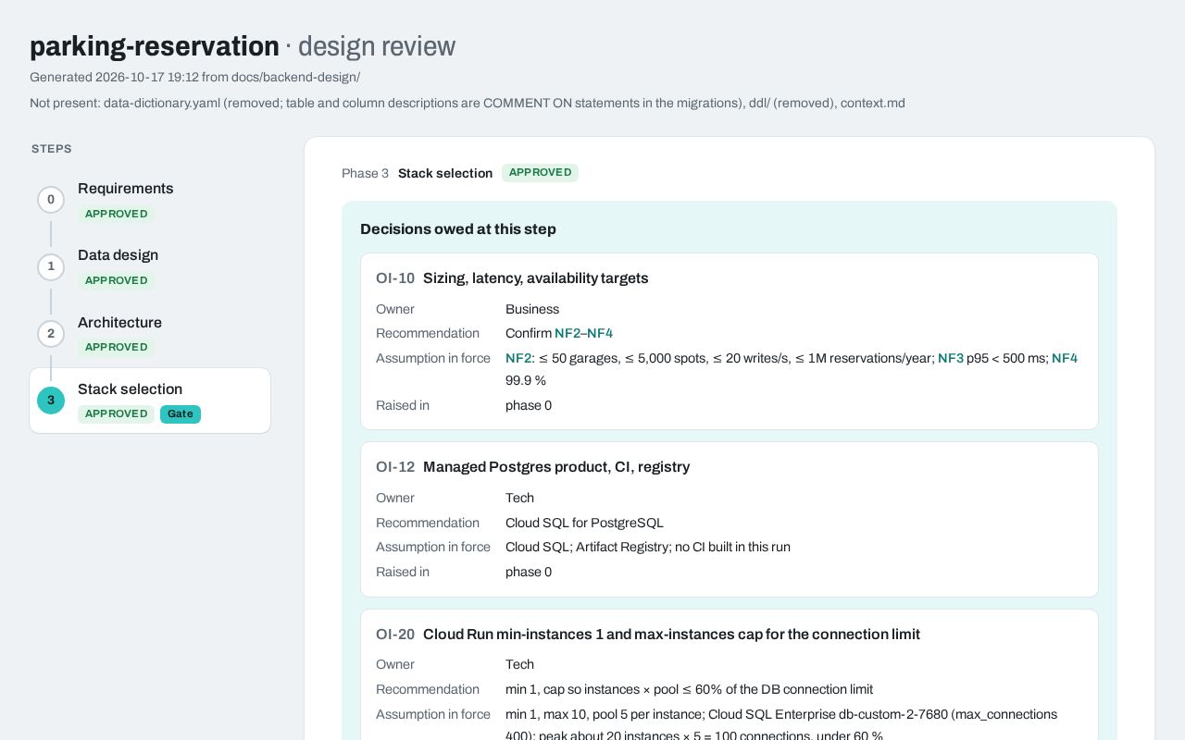Viewport: 1185px width, 740px height.
Task: Click the 'Phase 3' label
Action: tap(365, 174)
